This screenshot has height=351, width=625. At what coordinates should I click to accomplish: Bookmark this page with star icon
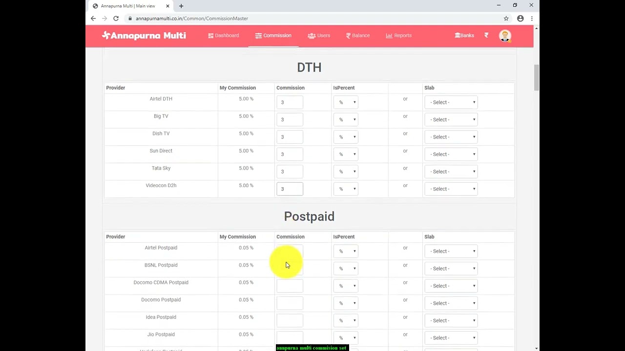[506, 19]
